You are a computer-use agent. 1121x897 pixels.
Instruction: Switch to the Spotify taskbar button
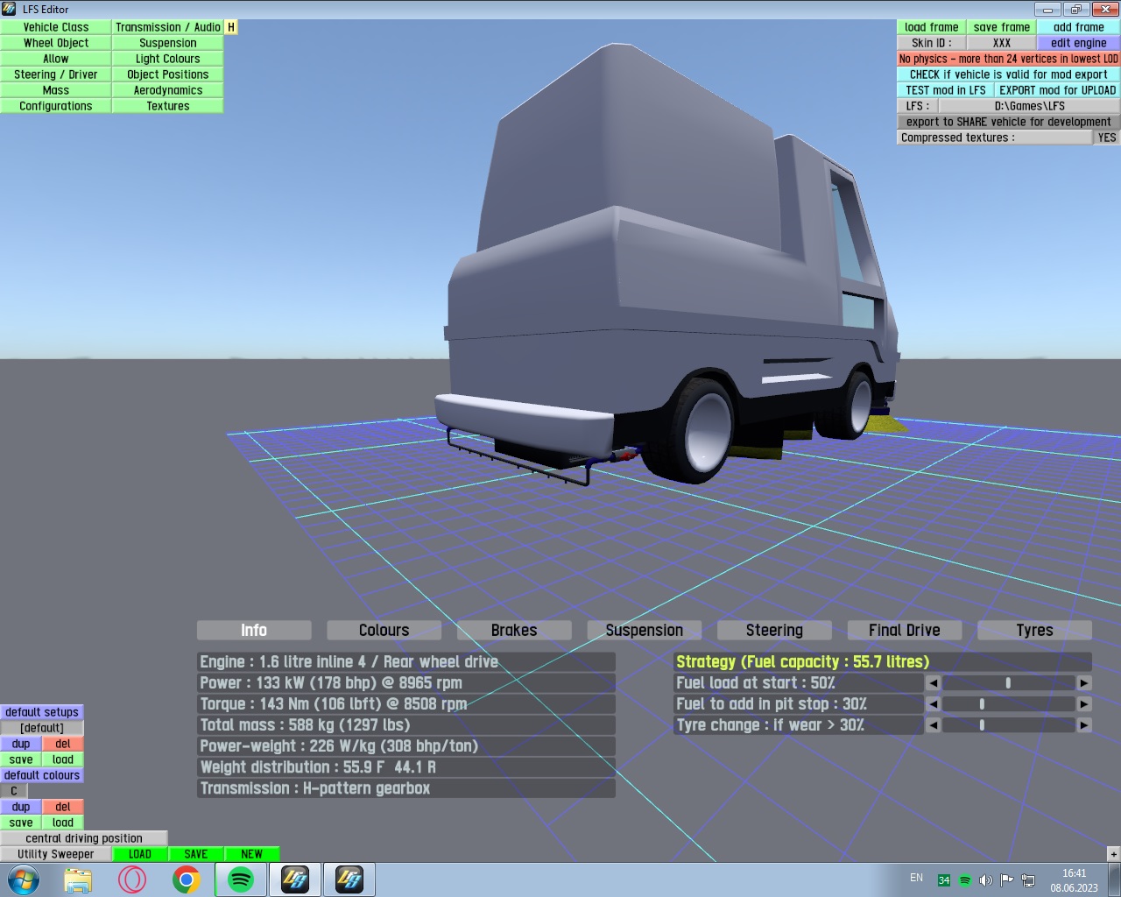pos(241,879)
